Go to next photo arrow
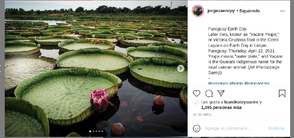 (181, 68)
